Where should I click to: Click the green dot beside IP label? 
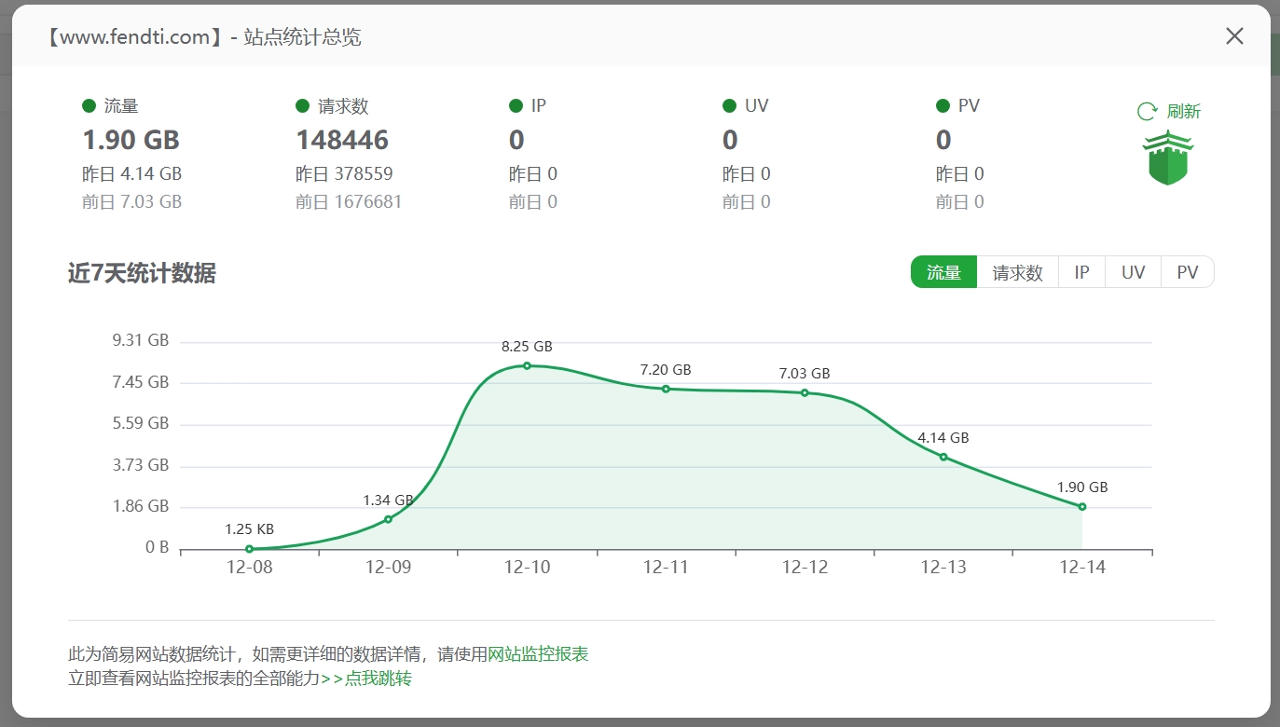coord(516,106)
